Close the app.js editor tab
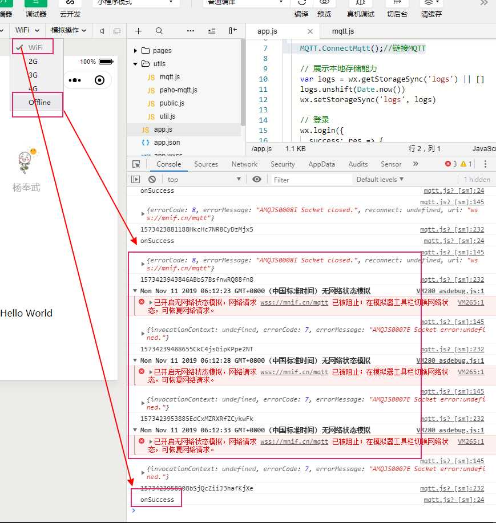This screenshot has width=496, height=523. (310, 31)
